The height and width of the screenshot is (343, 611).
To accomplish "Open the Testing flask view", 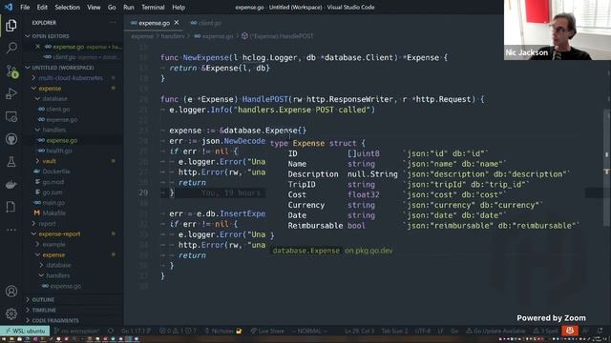I will click(x=11, y=162).
